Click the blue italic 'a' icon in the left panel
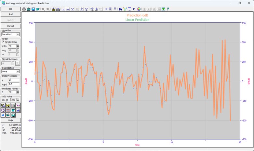 click(18, 110)
